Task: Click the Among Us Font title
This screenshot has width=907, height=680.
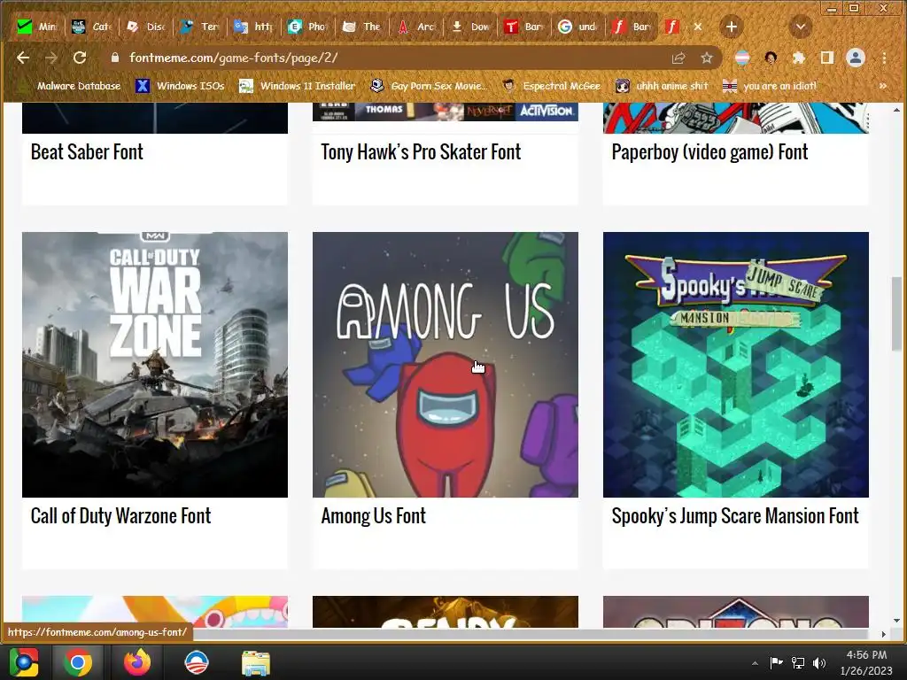Action: [374, 516]
